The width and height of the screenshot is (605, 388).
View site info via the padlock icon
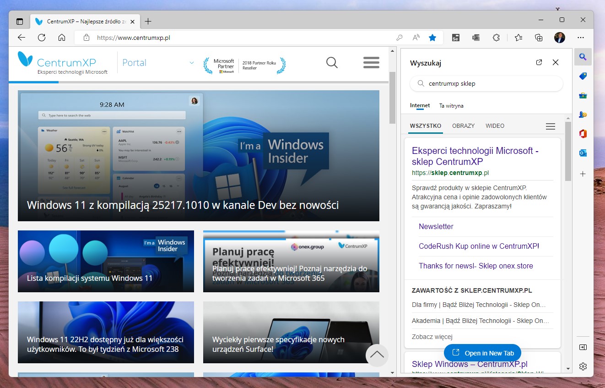86,38
